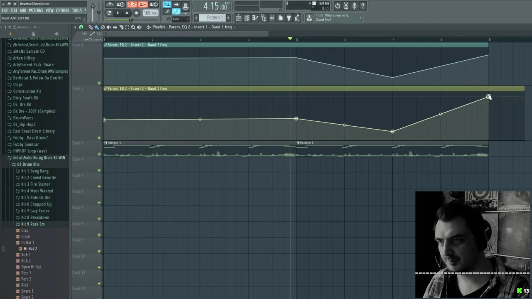Screen dimensions: 532x299
Task: Toggle song/pattern mode switch
Action: pos(109,13)
